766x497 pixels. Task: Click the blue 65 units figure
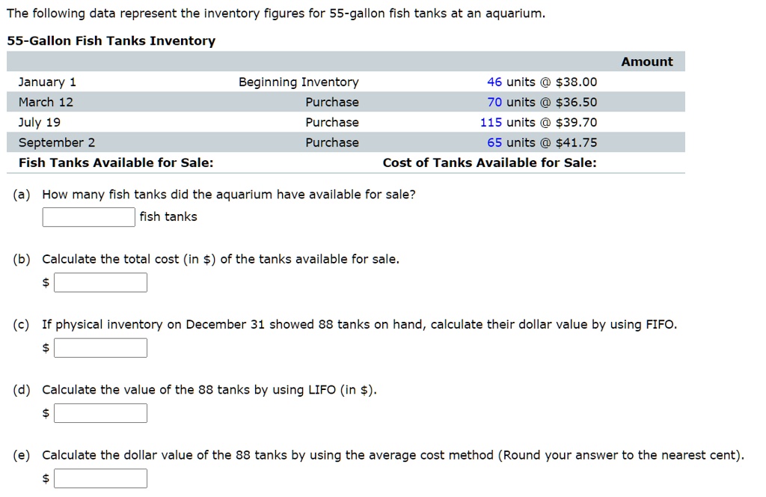pyautogui.click(x=494, y=142)
